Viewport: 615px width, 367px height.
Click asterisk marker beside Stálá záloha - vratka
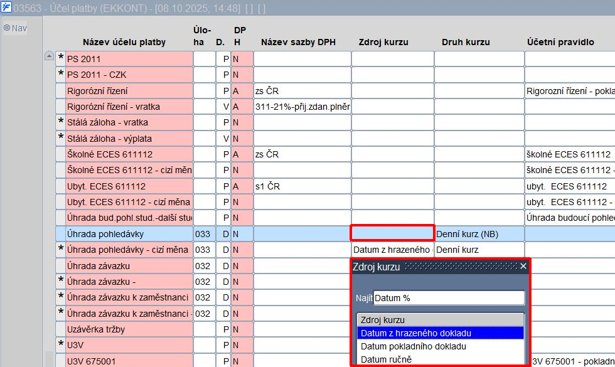pos(60,122)
